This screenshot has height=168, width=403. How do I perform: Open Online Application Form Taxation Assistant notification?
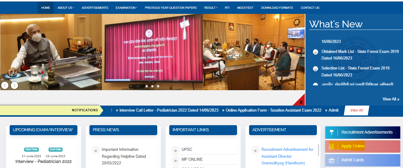click(273, 110)
